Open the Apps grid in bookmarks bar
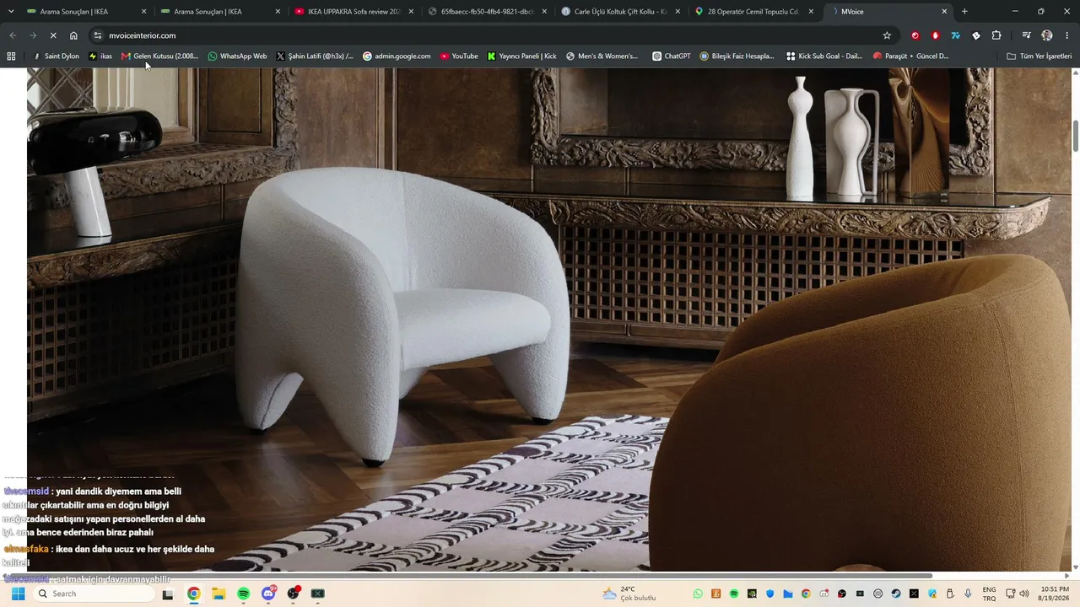The image size is (1080, 607). tap(11, 56)
